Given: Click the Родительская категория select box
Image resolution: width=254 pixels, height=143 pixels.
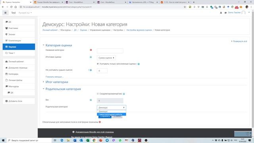Looking at the screenshot, I should (x=112, y=108).
